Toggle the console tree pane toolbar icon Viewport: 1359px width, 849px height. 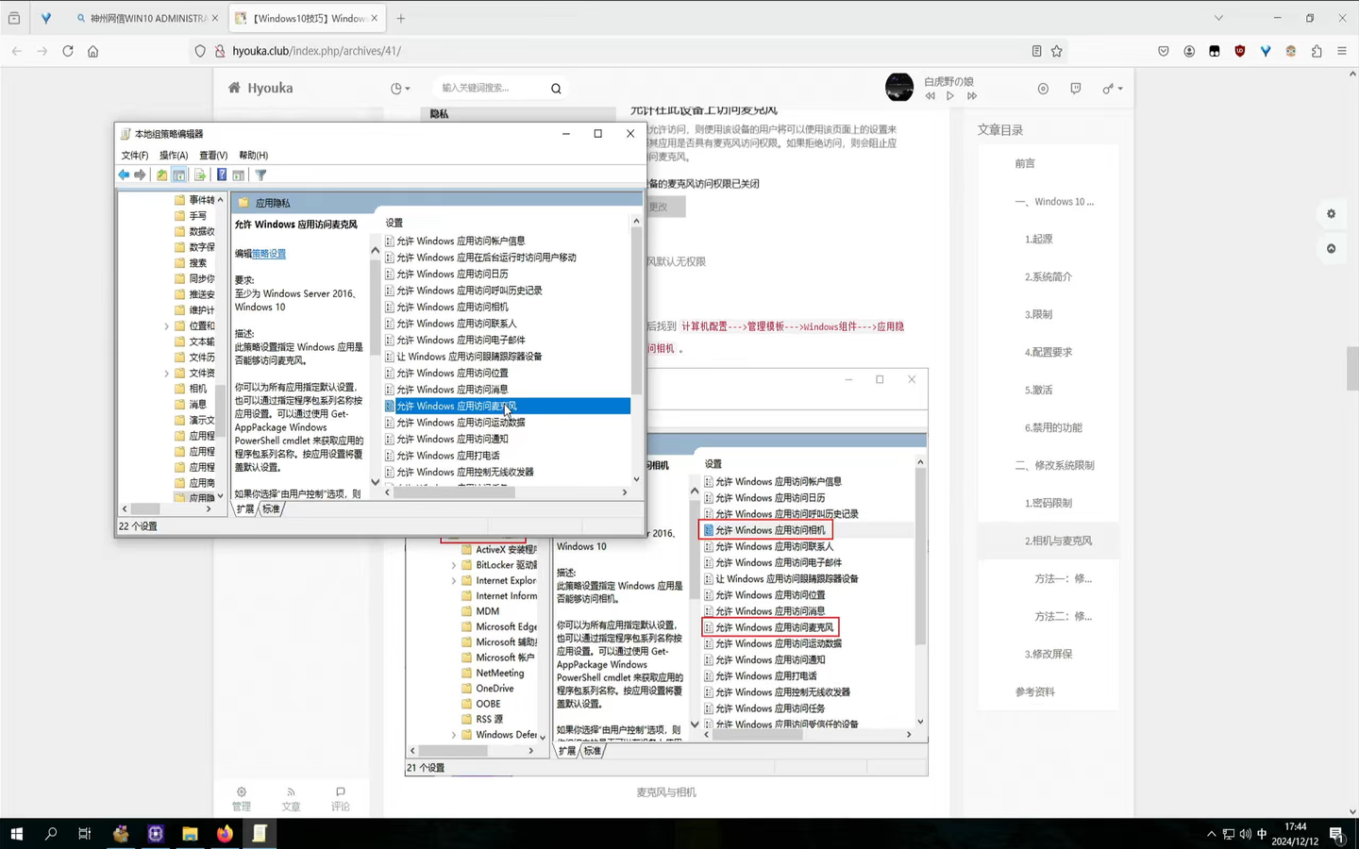click(179, 175)
